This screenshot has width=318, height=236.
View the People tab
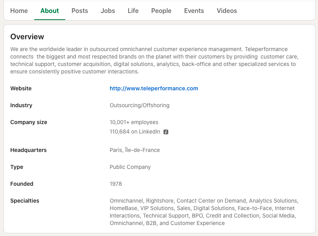pos(161,11)
